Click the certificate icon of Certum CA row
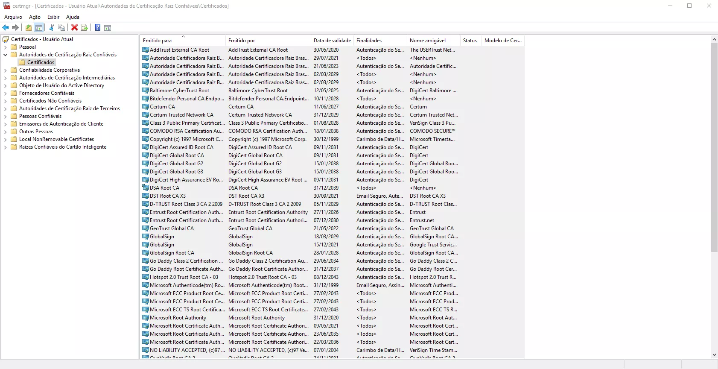The height and width of the screenshot is (369, 718). click(146, 107)
